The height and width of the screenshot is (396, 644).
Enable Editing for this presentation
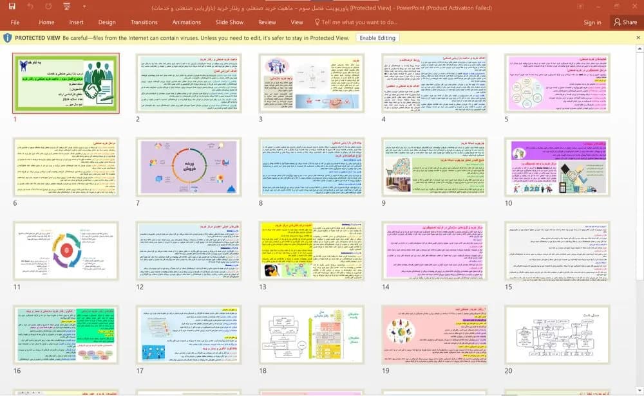coord(377,38)
